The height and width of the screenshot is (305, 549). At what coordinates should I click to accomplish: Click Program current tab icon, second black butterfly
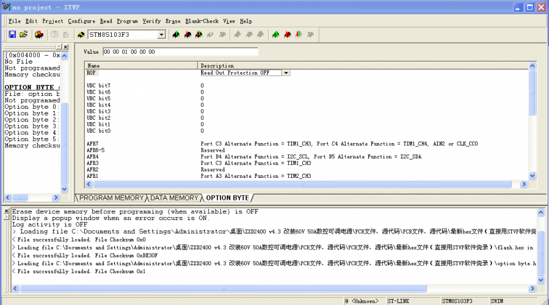(x=187, y=35)
